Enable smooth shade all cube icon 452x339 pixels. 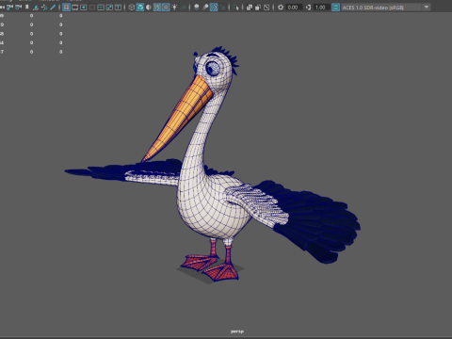tap(140, 8)
